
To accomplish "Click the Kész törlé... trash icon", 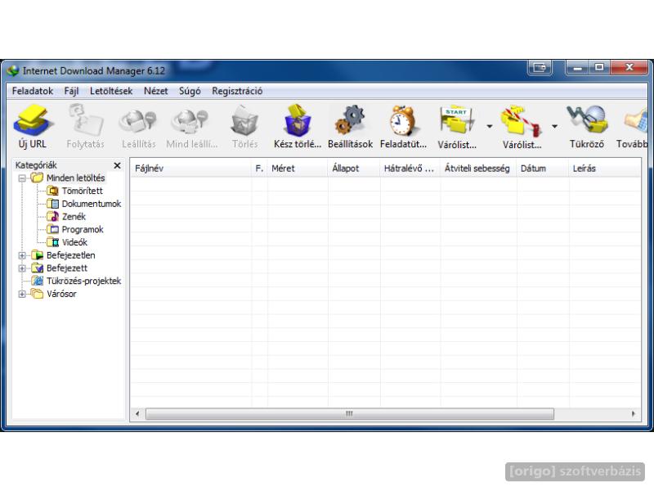I will pos(298,120).
